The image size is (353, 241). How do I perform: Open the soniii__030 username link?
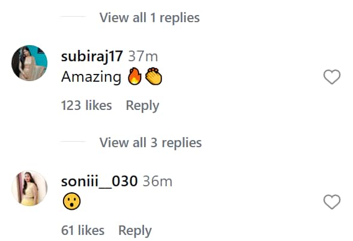click(x=99, y=182)
